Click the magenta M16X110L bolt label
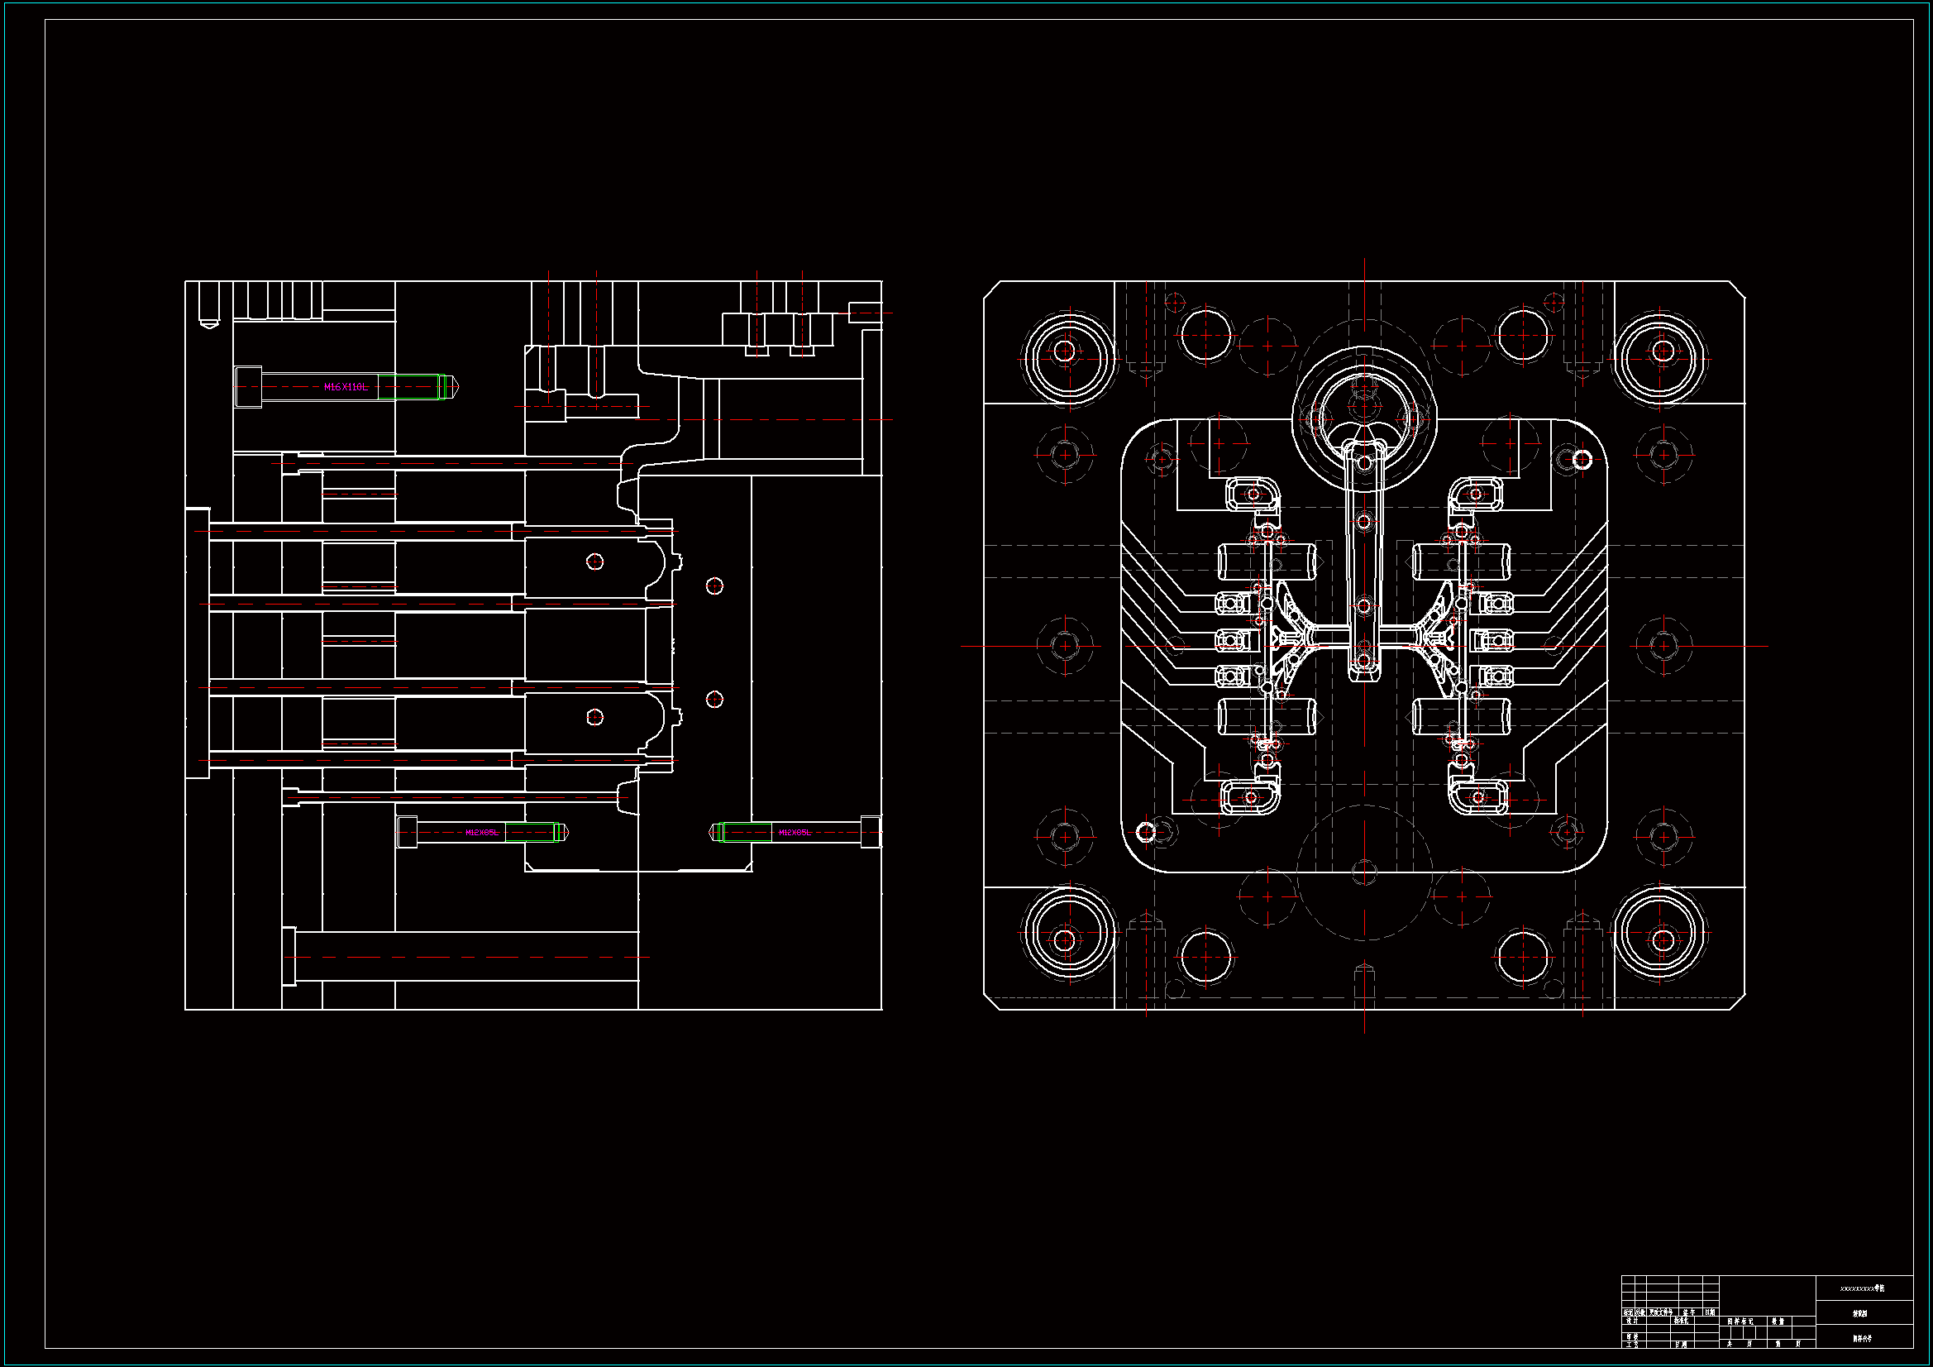This screenshot has width=1933, height=1367. click(346, 388)
